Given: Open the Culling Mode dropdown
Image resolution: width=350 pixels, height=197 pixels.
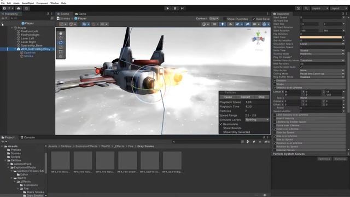Looking at the screenshot, I should point(322,73).
